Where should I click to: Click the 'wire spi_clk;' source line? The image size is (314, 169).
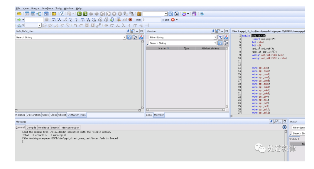pos(261,68)
